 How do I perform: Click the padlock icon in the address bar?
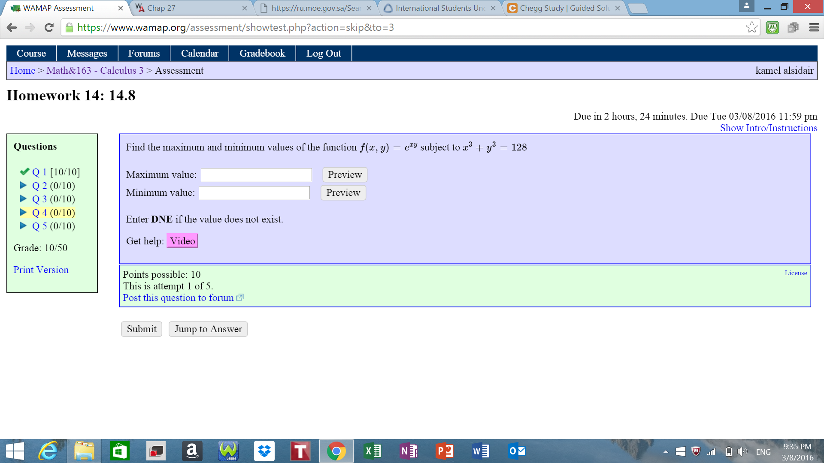click(69, 27)
